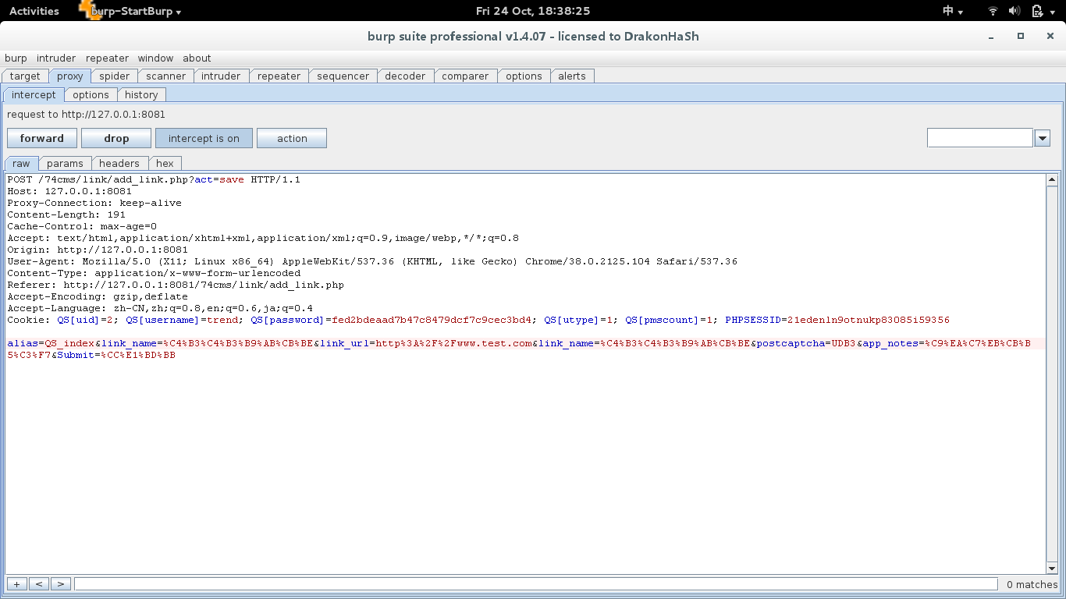The image size is (1066, 599).
Task: Click the previous match < button
Action: [x=38, y=583]
